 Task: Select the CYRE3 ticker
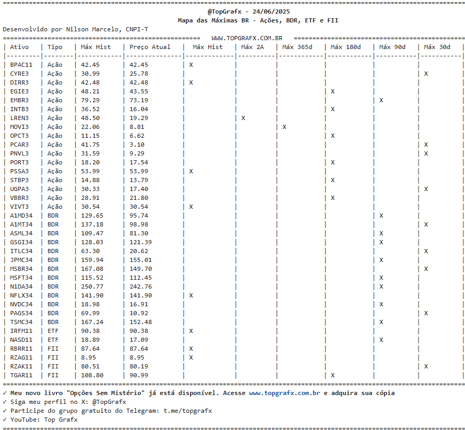point(19,74)
